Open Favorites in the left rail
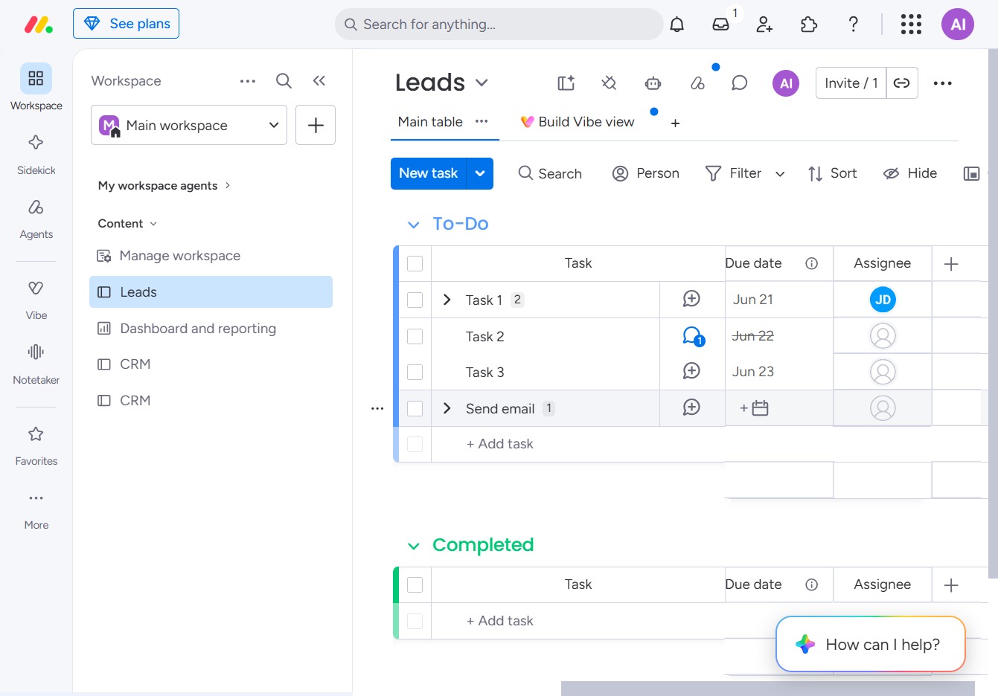The image size is (998, 696). [x=36, y=445]
